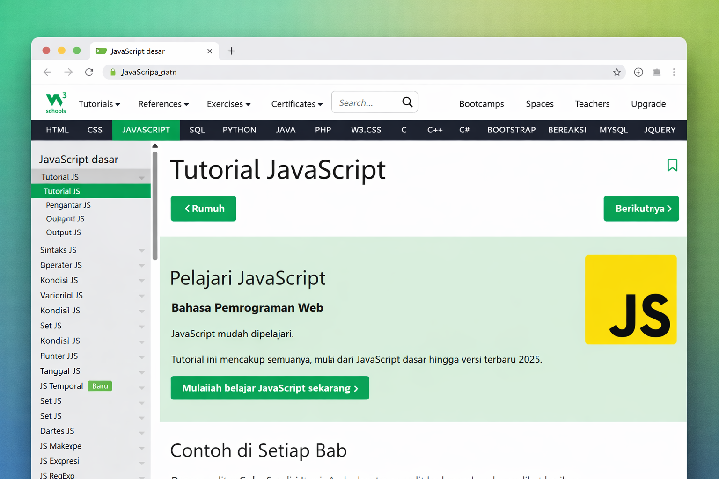Select the JAVASCRIPT topic tab
This screenshot has width=719, height=479.
coord(146,130)
